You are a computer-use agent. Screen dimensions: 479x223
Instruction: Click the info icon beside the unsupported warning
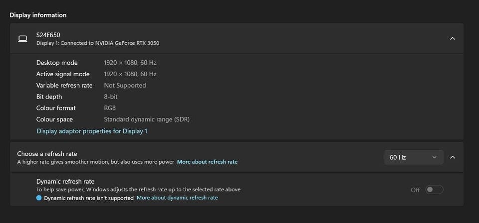(39, 198)
